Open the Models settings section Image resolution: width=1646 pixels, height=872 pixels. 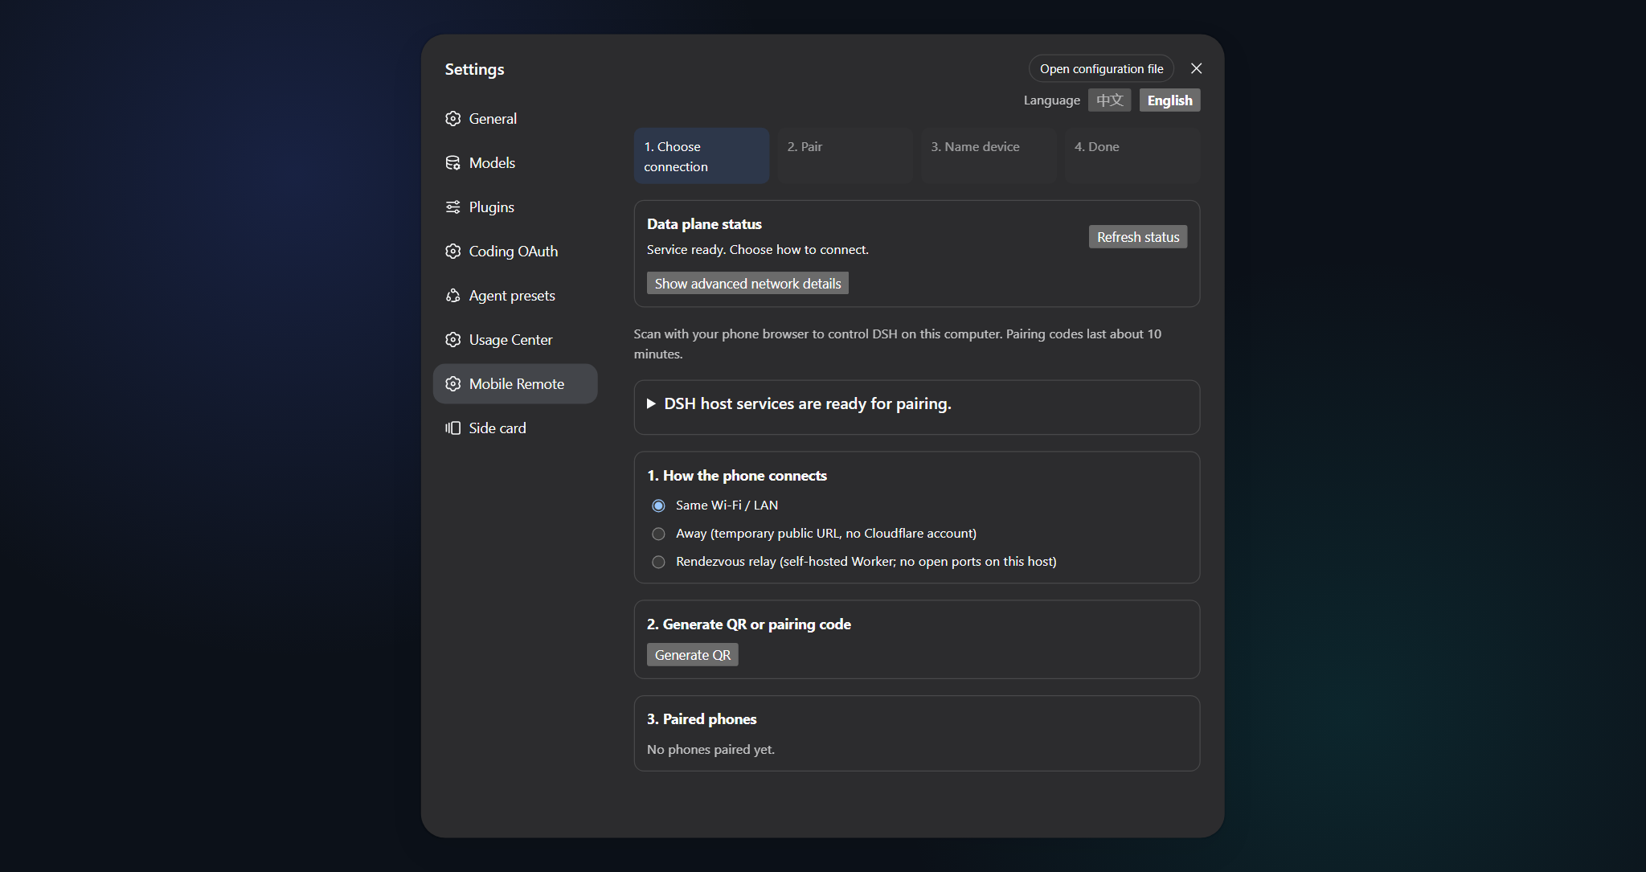[515, 163]
